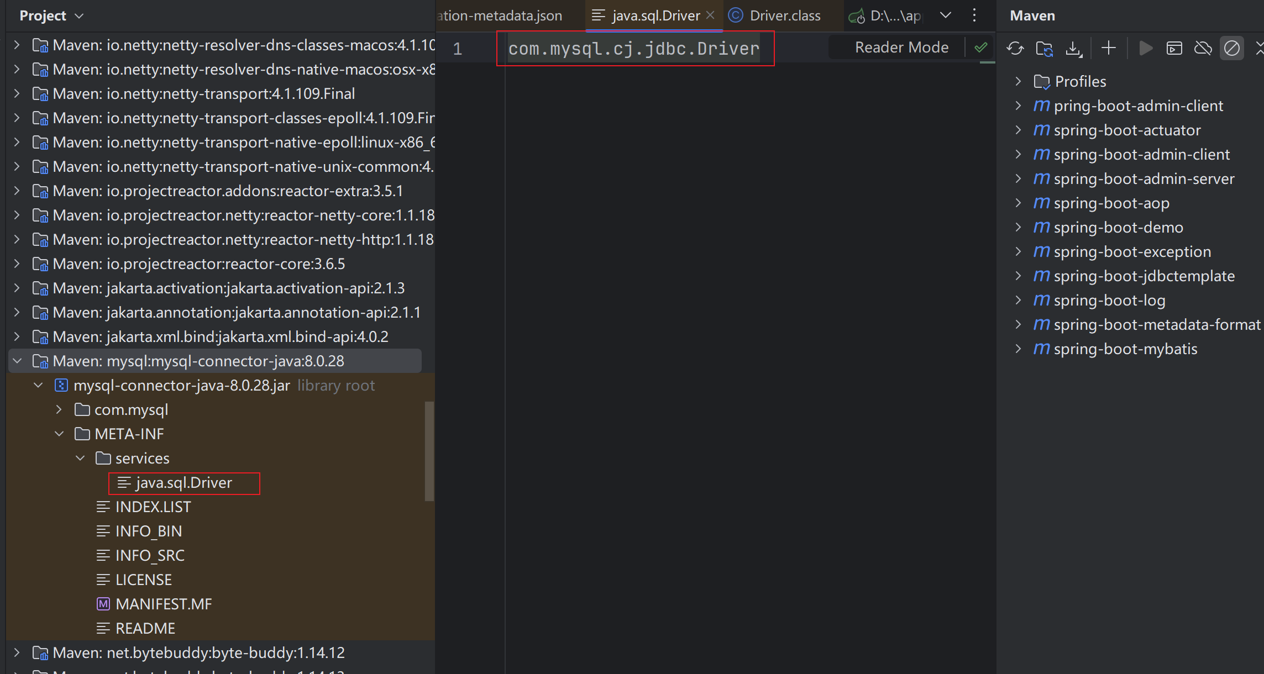Screen dimensions: 1264x674
Task: Select jakarta.annotation-api:2.1.1 library
Action: click(x=237, y=313)
